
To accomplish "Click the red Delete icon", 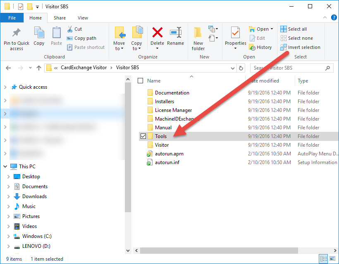I will 158,32.
